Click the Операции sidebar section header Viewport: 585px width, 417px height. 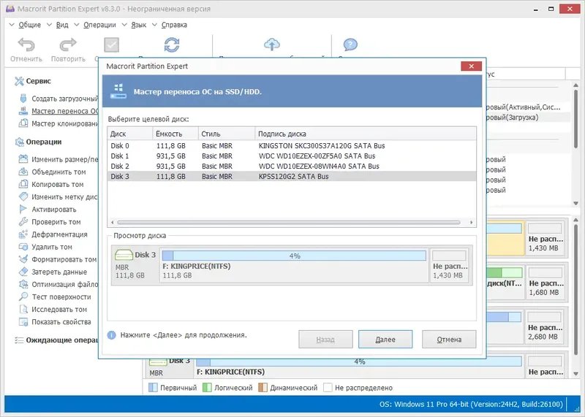[44, 142]
